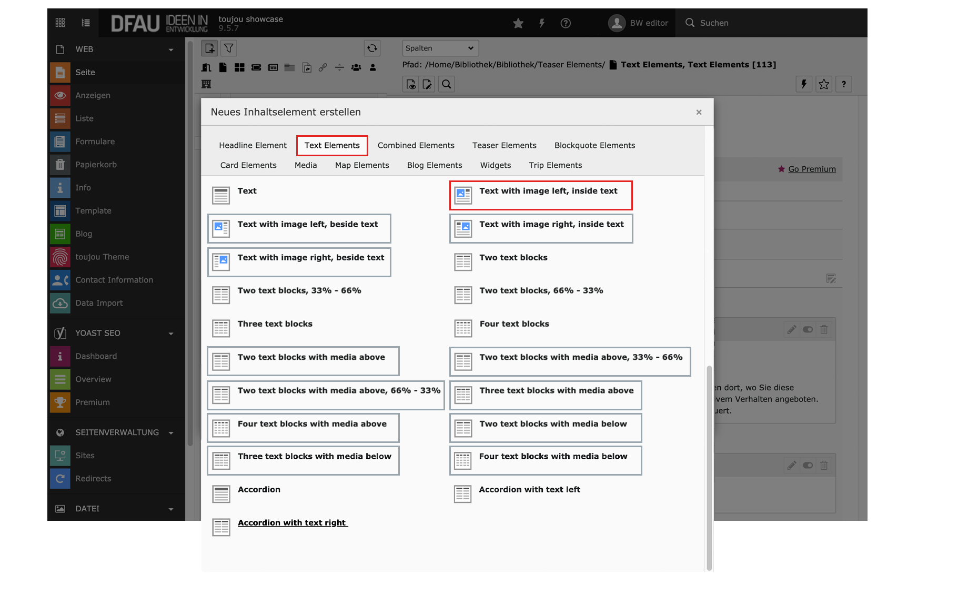The image size is (968, 605).
Task: Select the single person page type icon
Action: tap(373, 67)
